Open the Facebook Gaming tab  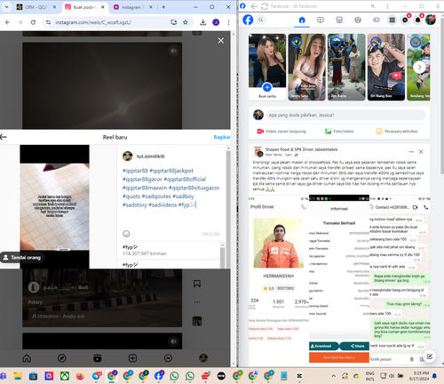pyautogui.click(x=377, y=20)
